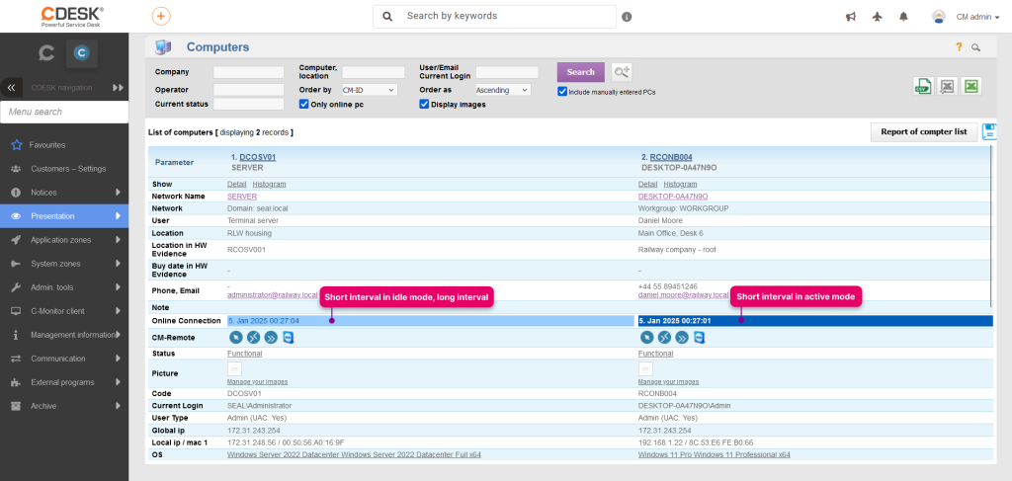
Task: Click the double-chevron CM-Remote icon for RCONB004
Action: (682, 337)
